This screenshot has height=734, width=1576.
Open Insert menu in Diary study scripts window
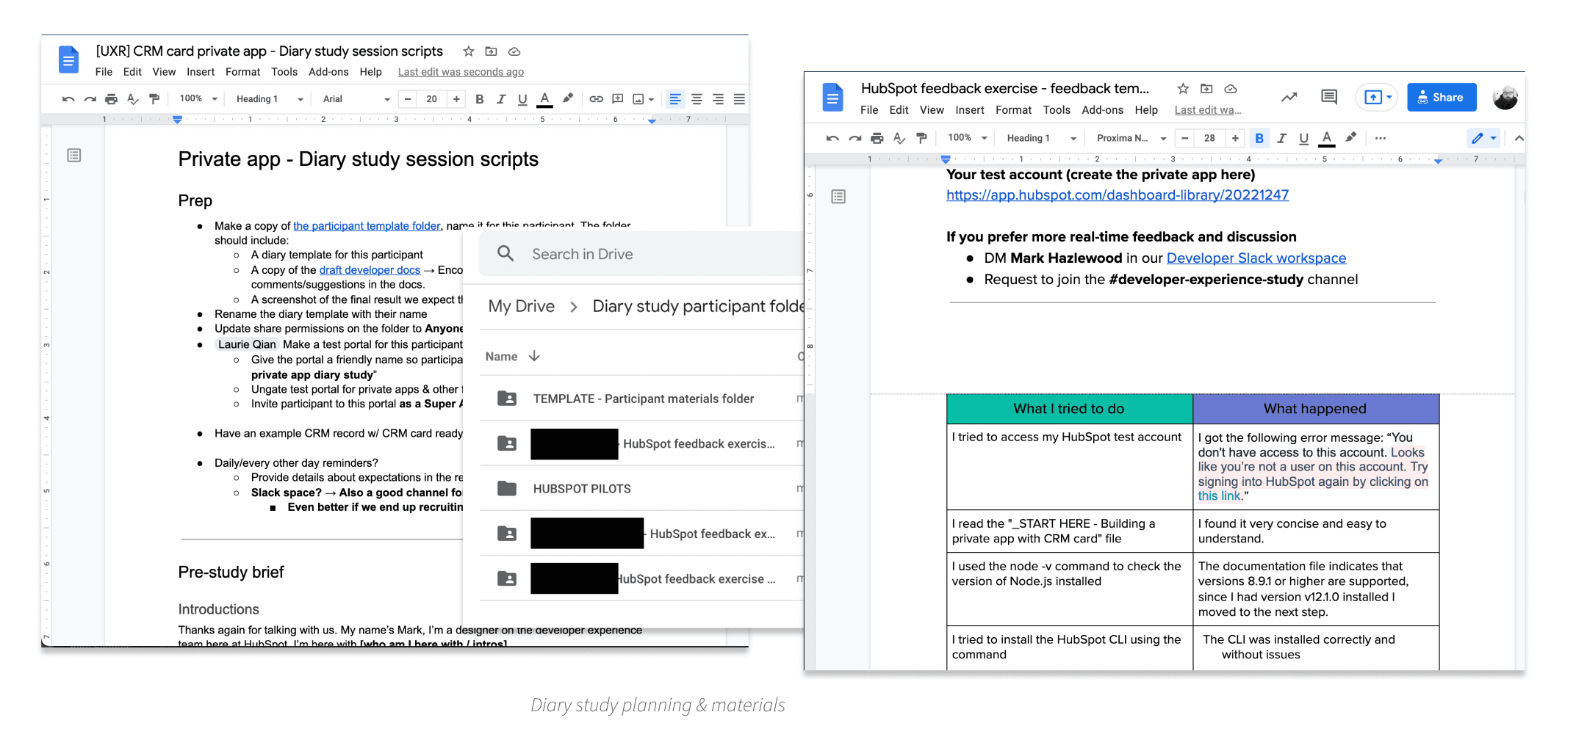201,72
